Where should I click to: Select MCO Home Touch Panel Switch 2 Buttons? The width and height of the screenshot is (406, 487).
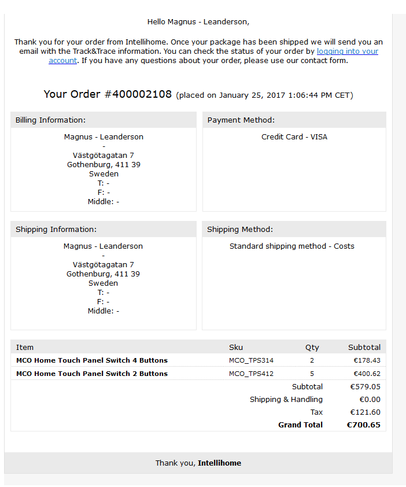(92, 374)
